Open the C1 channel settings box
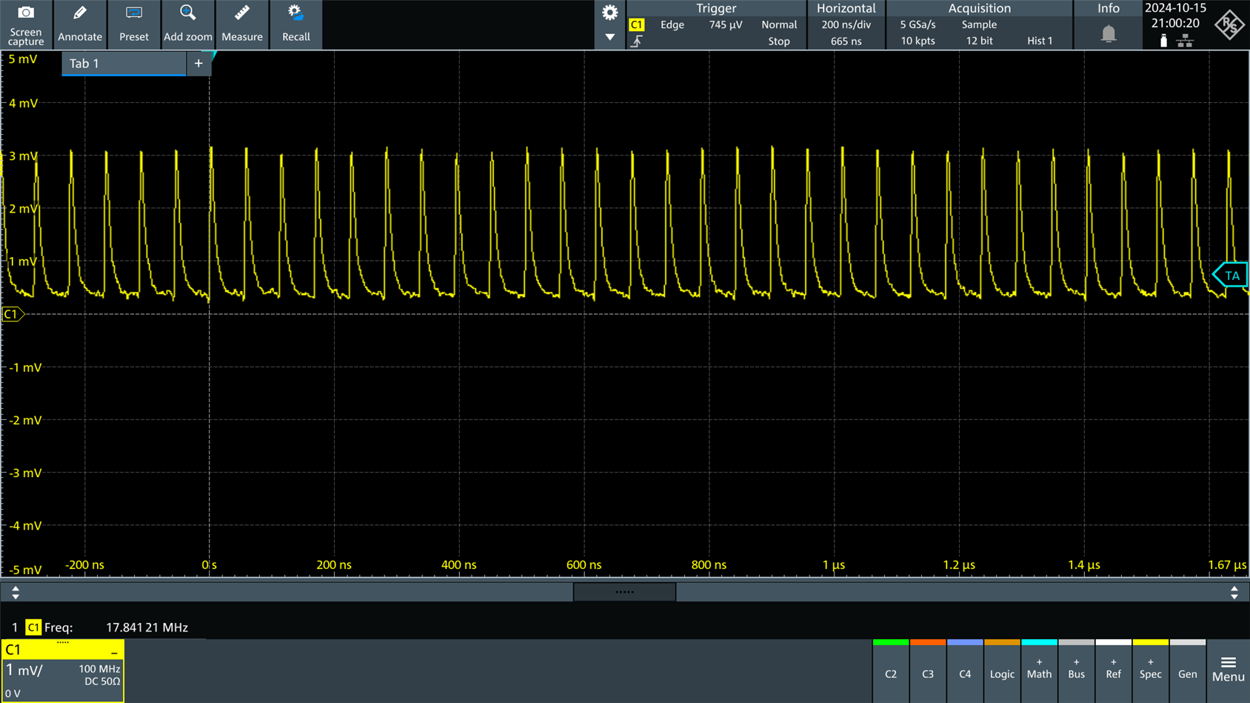This screenshot has height=703, width=1250. tap(62, 671)
